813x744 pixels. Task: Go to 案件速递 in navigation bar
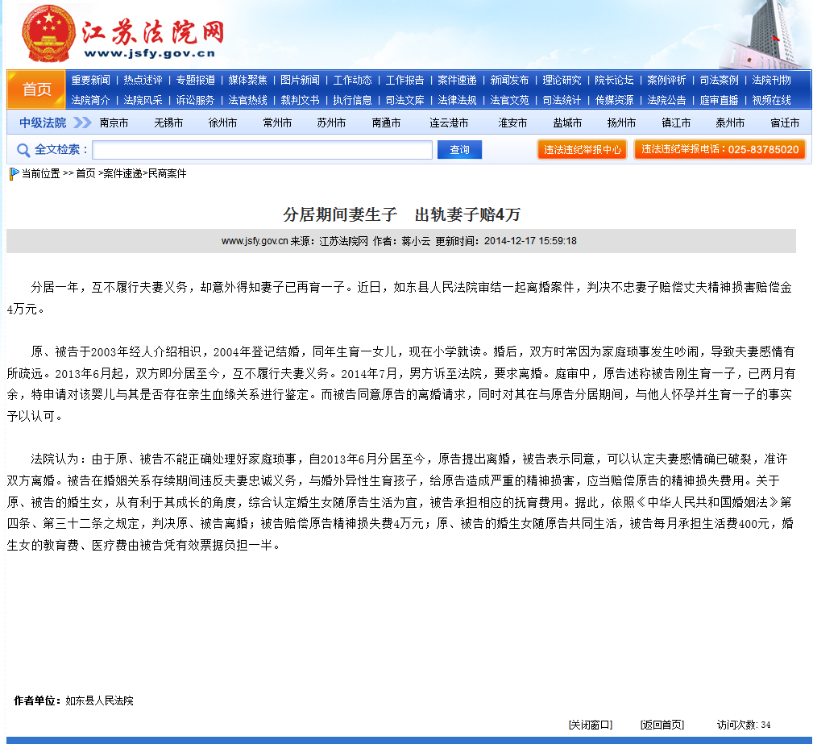tap(457, 80)
